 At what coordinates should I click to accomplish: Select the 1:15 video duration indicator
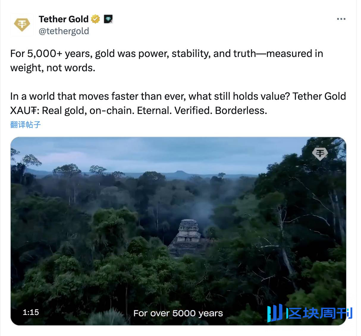click(x=31, y=312)
